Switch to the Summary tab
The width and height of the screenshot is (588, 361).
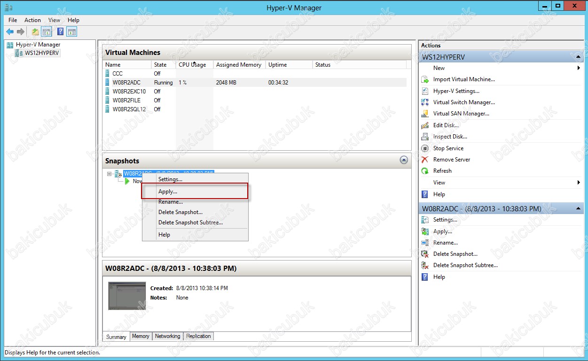pyautogui.click(x=116, y=337)
